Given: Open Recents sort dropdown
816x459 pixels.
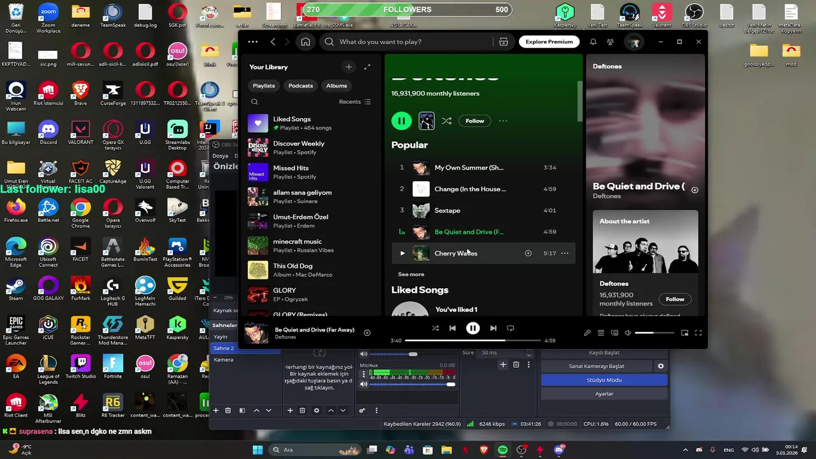Looking at the screenshot, I should [x=355, y=102].
